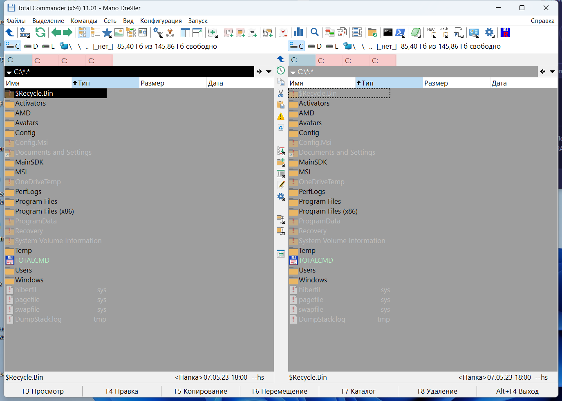Open left panel directory history dropdown arrow
562x401 pixels.
[x=269, y=72]
